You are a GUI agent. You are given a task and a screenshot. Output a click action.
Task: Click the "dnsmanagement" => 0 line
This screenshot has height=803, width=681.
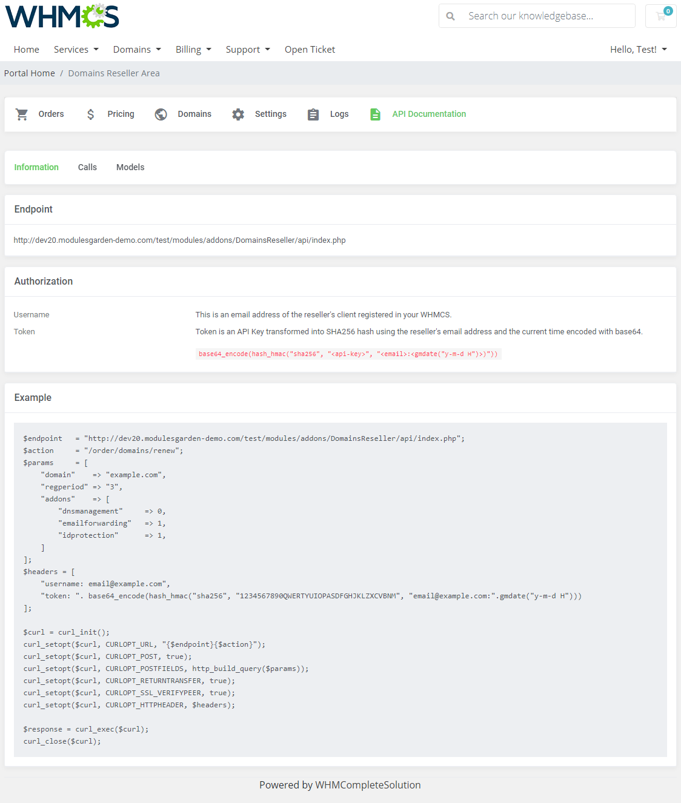coord(112,511)
